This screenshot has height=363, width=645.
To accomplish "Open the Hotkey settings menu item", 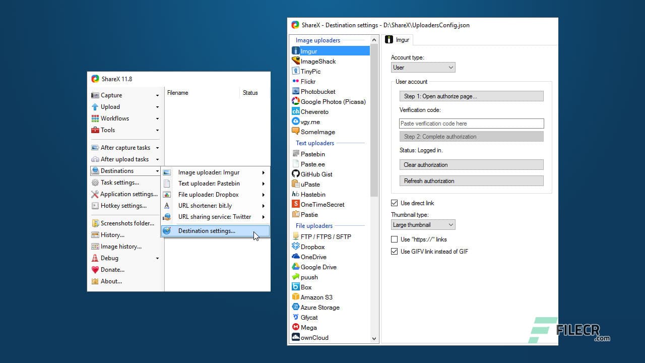I will coord(125,205).
